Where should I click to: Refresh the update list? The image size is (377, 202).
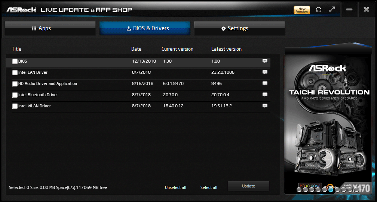point(319,10)
